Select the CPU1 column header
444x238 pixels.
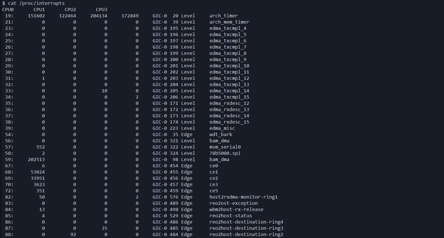click(39, 10)
